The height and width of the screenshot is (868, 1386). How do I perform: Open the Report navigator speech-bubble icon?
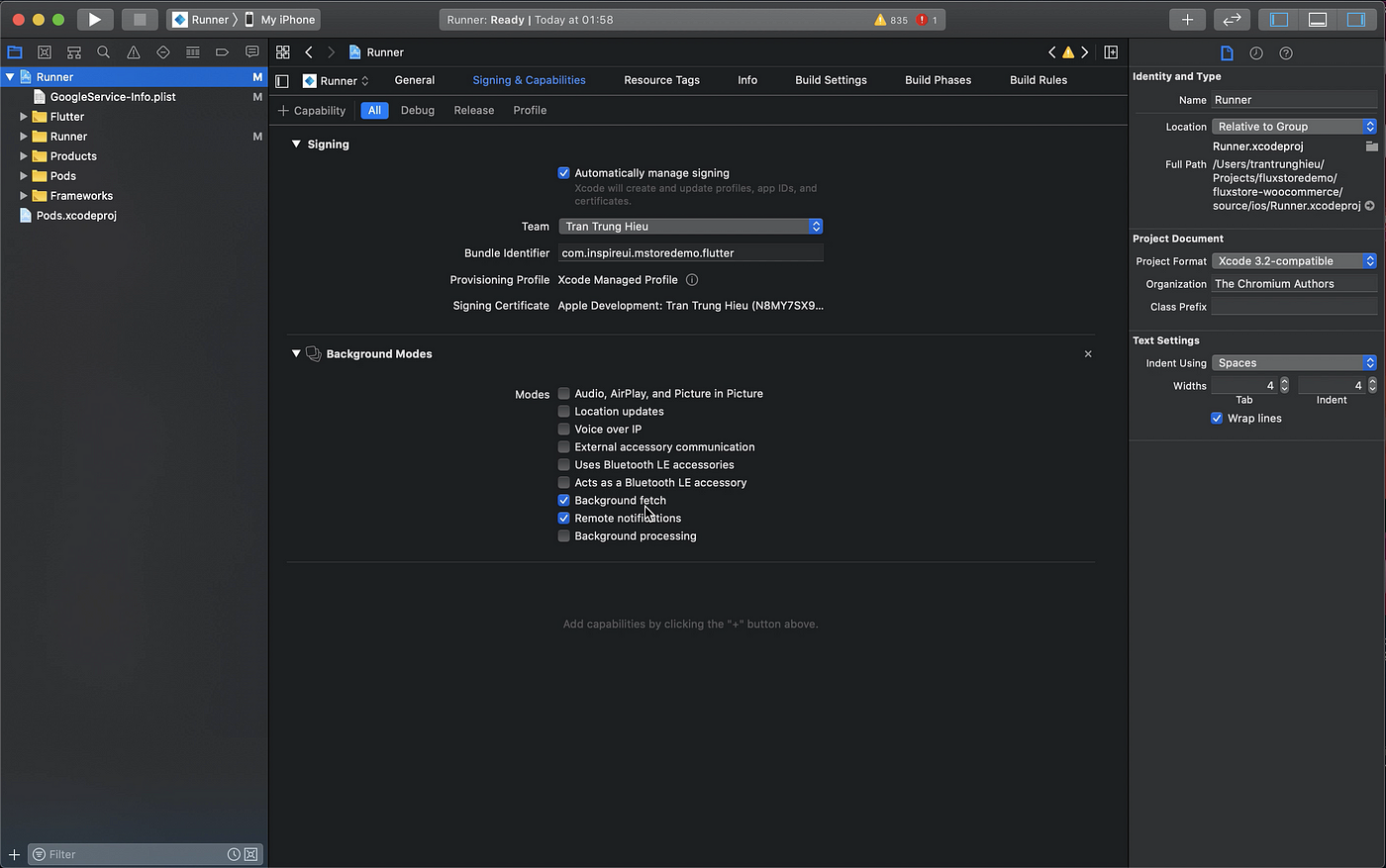(x=252, y=52)
